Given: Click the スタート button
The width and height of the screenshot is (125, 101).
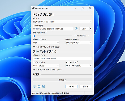Looking at the screenshot, I should 72,86.
